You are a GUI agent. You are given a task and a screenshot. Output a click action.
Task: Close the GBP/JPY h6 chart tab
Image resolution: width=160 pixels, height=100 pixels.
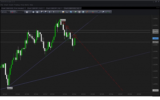[x=62, y=8]
